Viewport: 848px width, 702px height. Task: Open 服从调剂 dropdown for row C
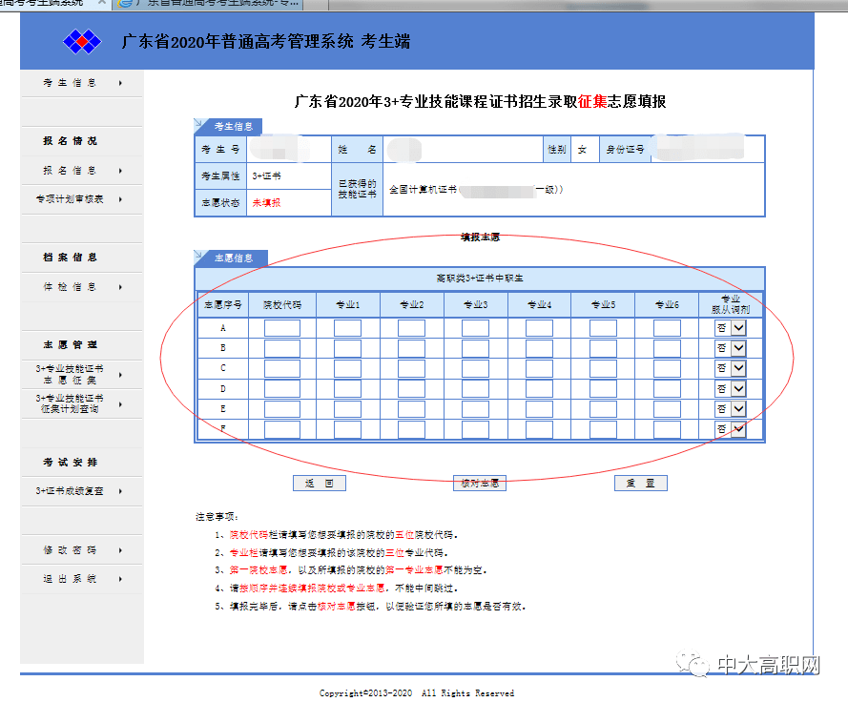(731, 368)
